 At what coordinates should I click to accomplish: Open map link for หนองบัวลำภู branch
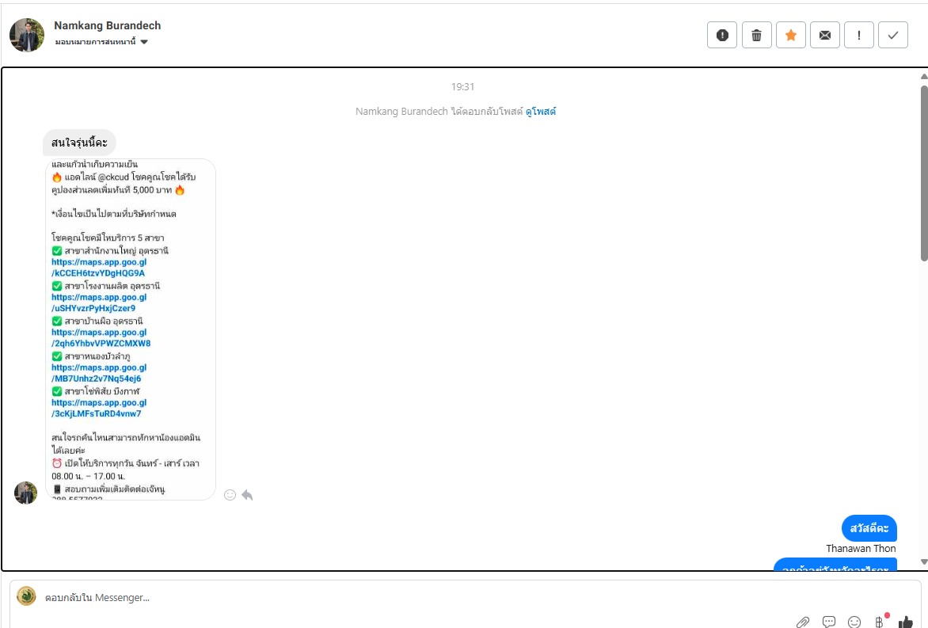pyautogui.click(x=99, y=373)
